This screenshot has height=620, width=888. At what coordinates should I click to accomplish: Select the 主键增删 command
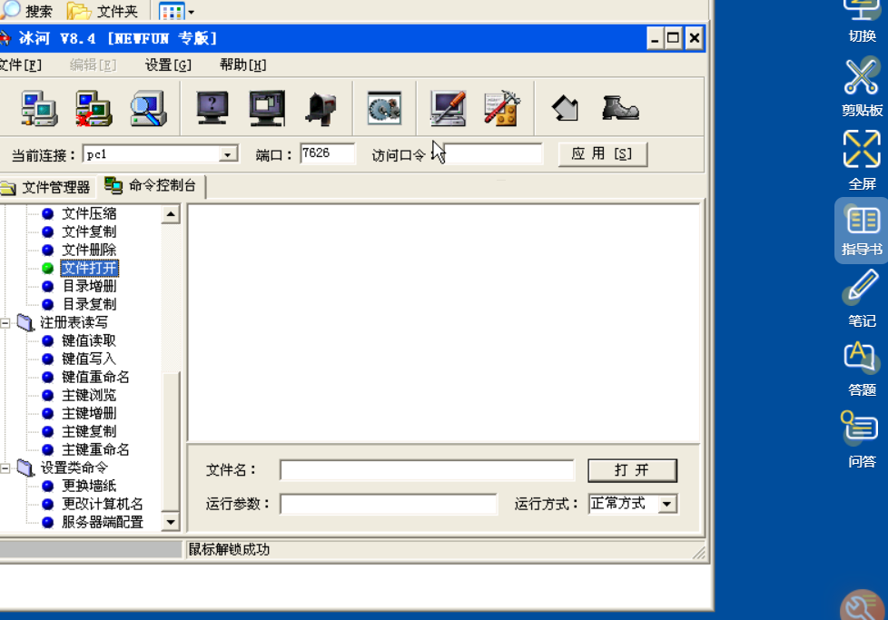[x=89, y=413]
